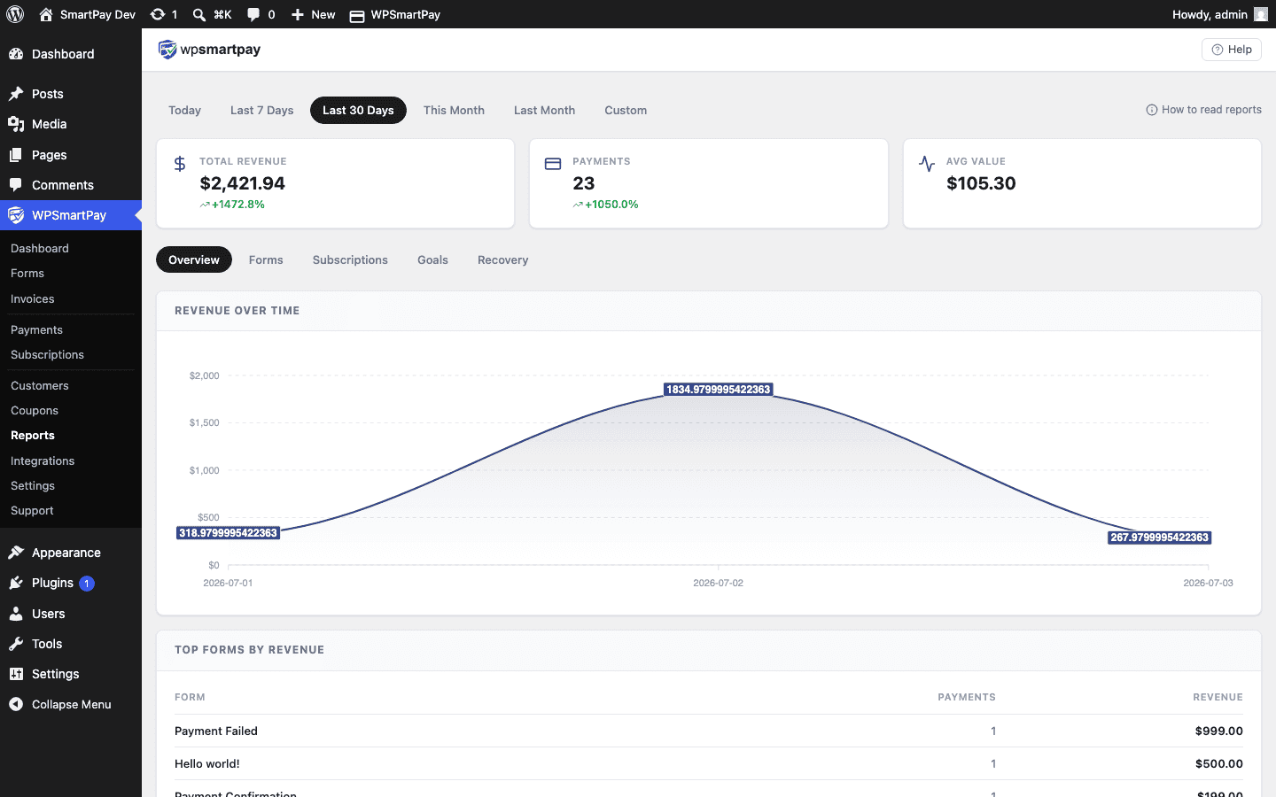Click the $999.00 revenue value
The image size is (1276, 797).
point(1218,731)
